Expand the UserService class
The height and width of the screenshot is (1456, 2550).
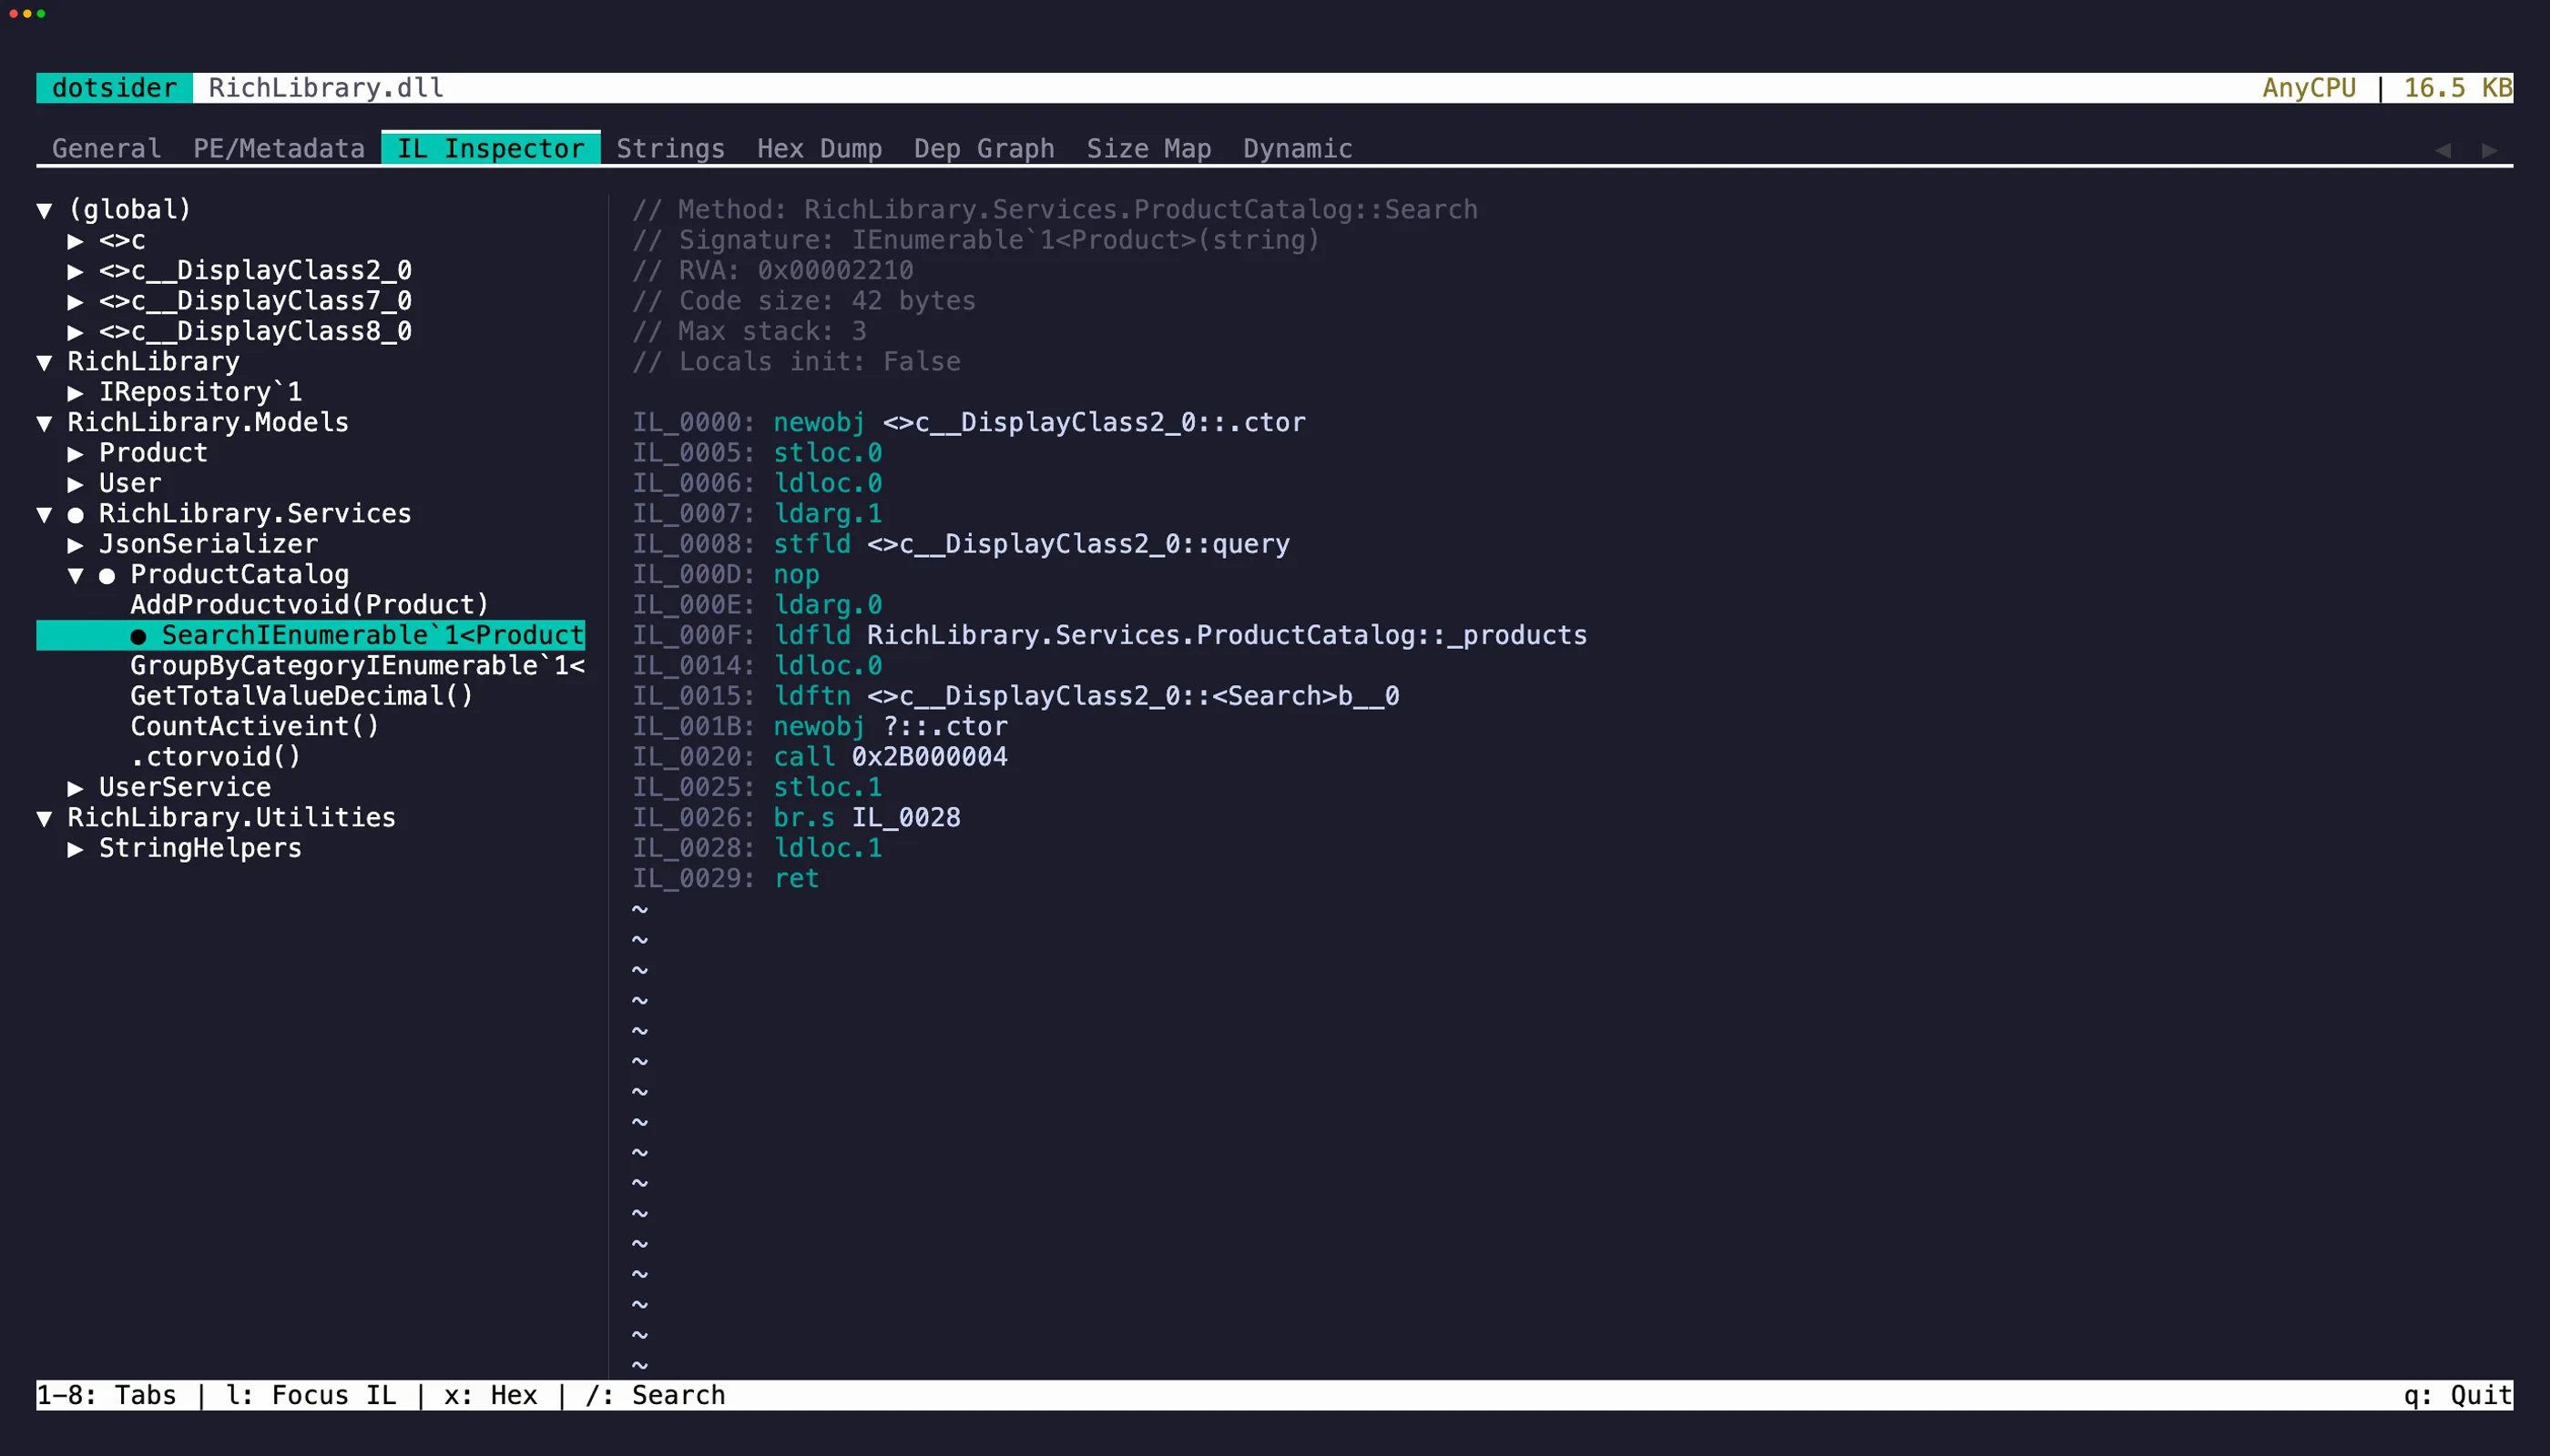(75, 788)
